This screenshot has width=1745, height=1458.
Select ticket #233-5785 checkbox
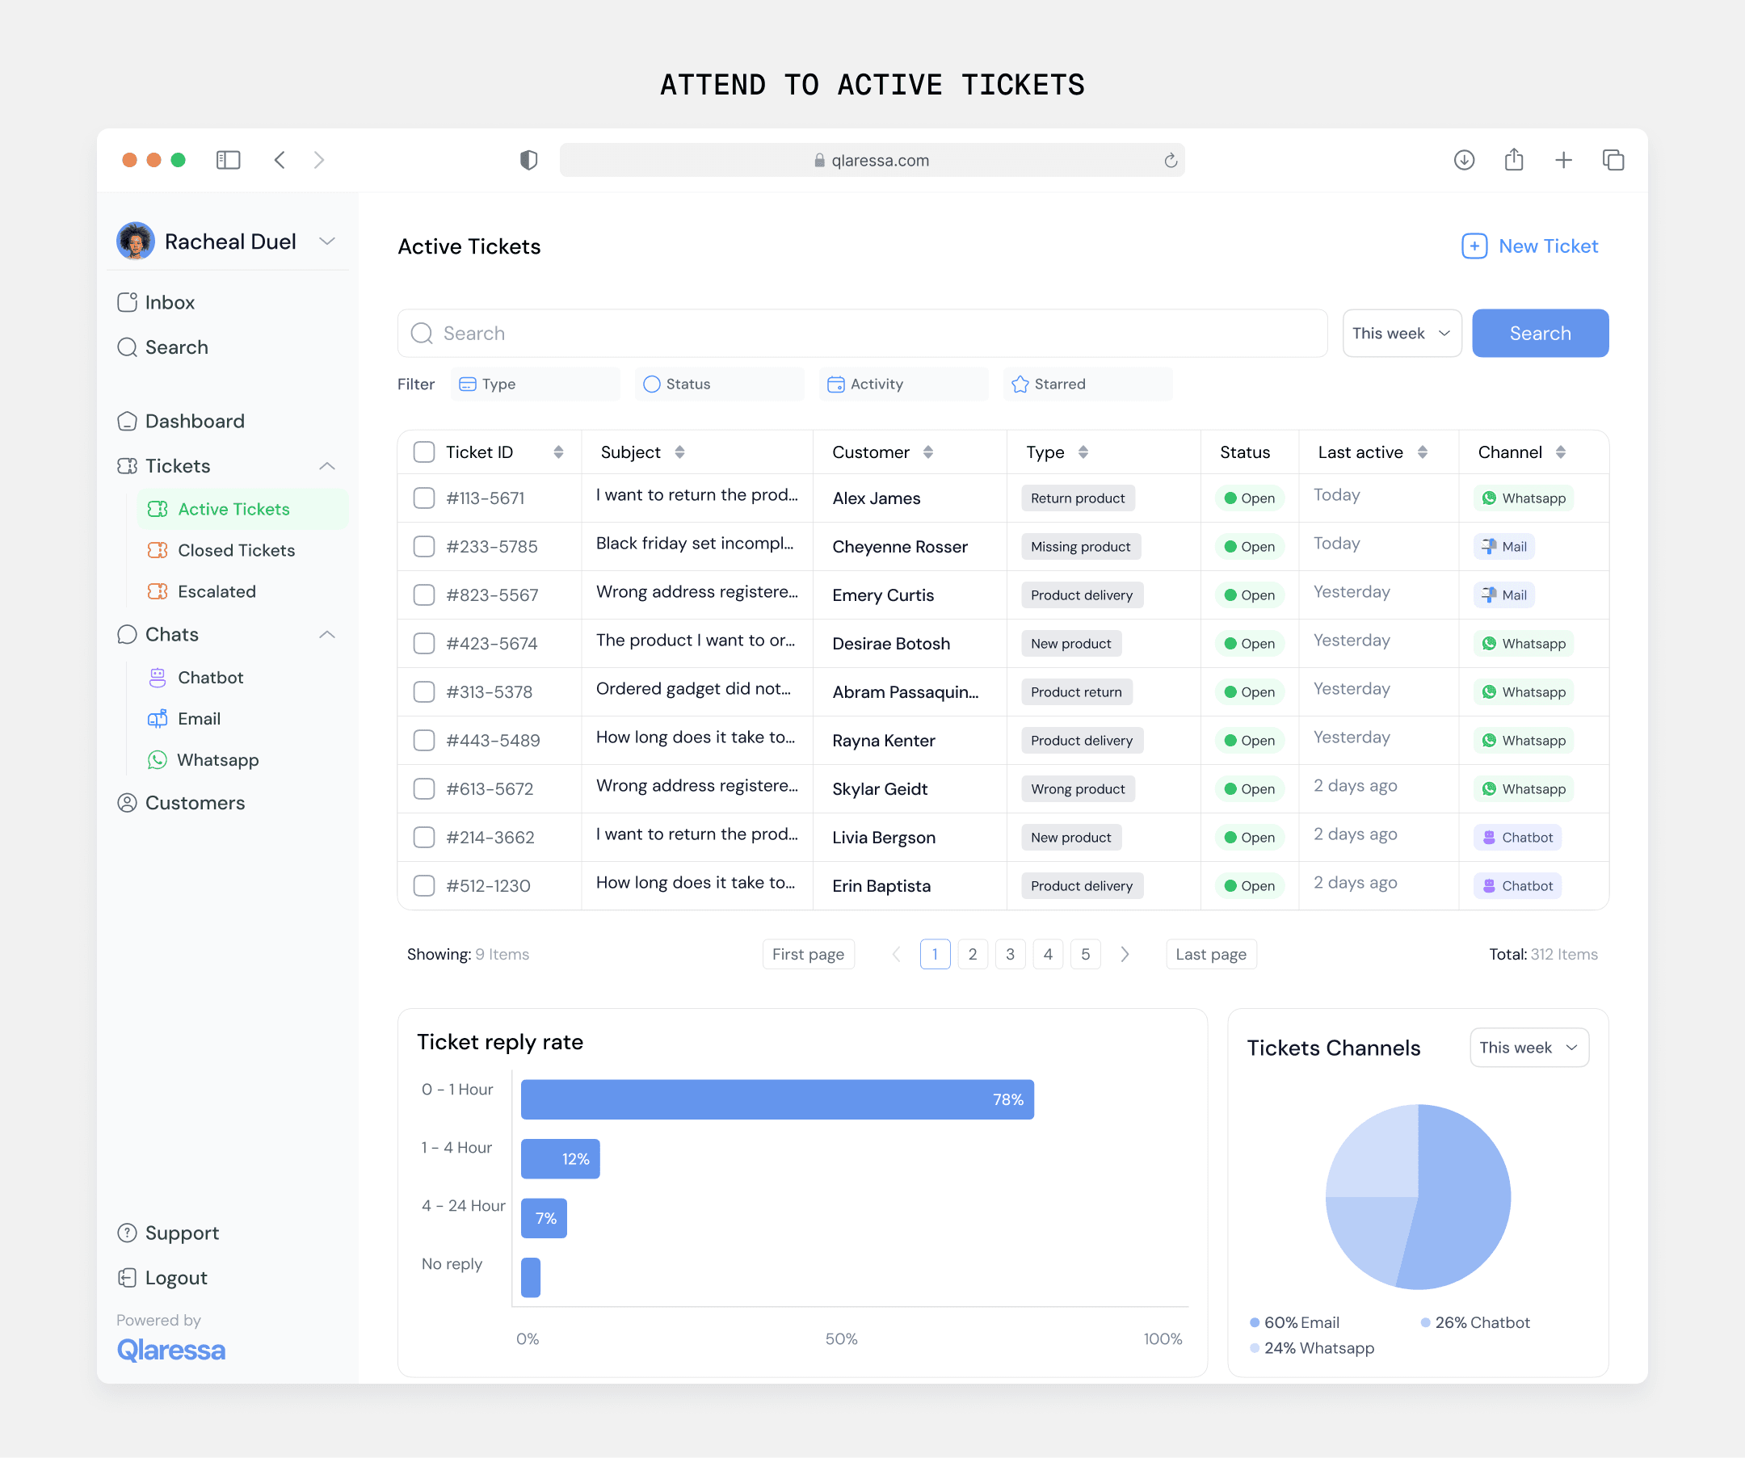click(x=425, y=547)
